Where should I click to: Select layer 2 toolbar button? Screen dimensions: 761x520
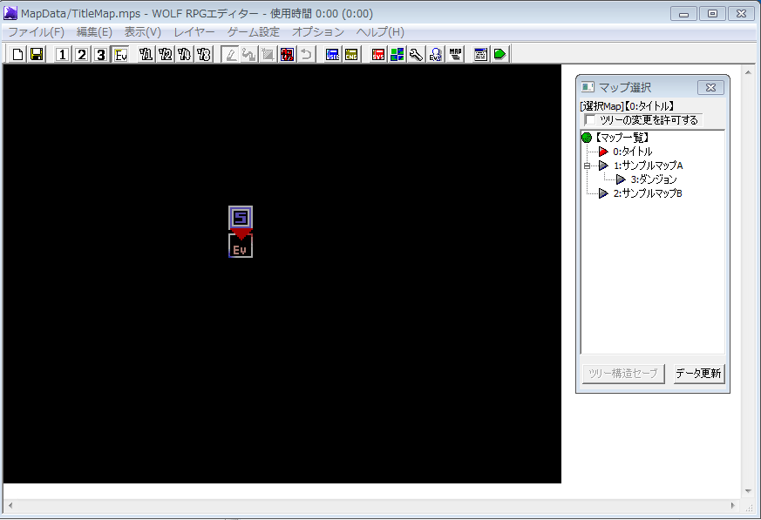coord(82,54)
